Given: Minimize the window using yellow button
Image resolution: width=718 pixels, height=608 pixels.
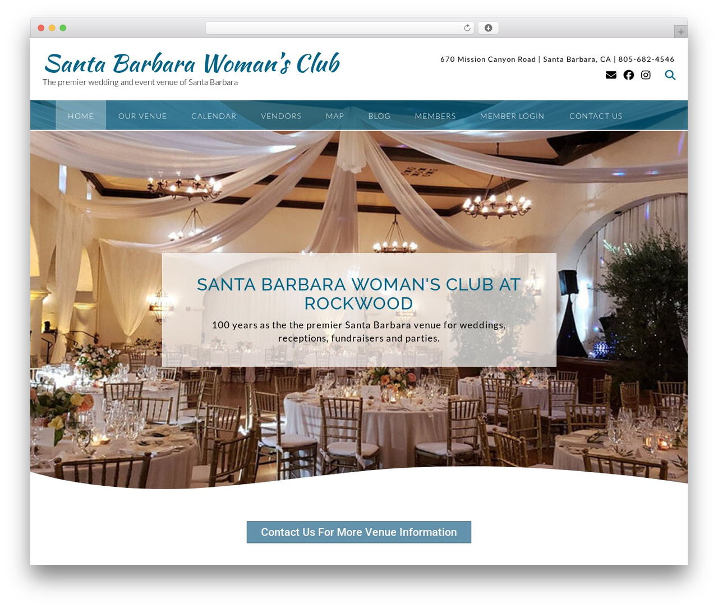Looking at the screenshot, I should point(52,28).
